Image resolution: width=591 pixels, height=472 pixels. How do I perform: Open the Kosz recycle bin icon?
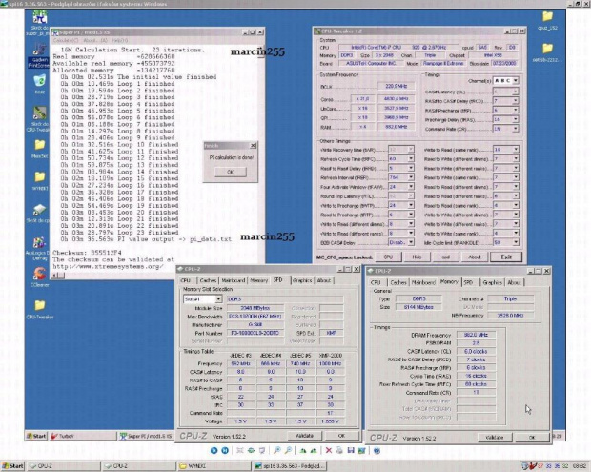click(x=40, y=84)
